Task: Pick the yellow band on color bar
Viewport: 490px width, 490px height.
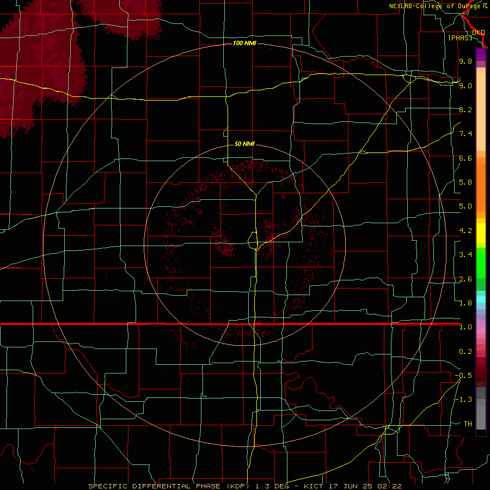Action: 481,233
